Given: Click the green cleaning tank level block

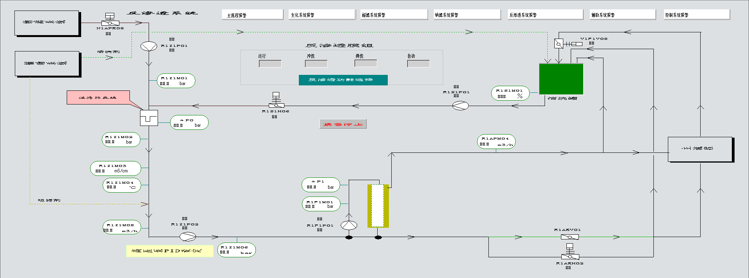Looking at the screenshot, I should [561, 79].
